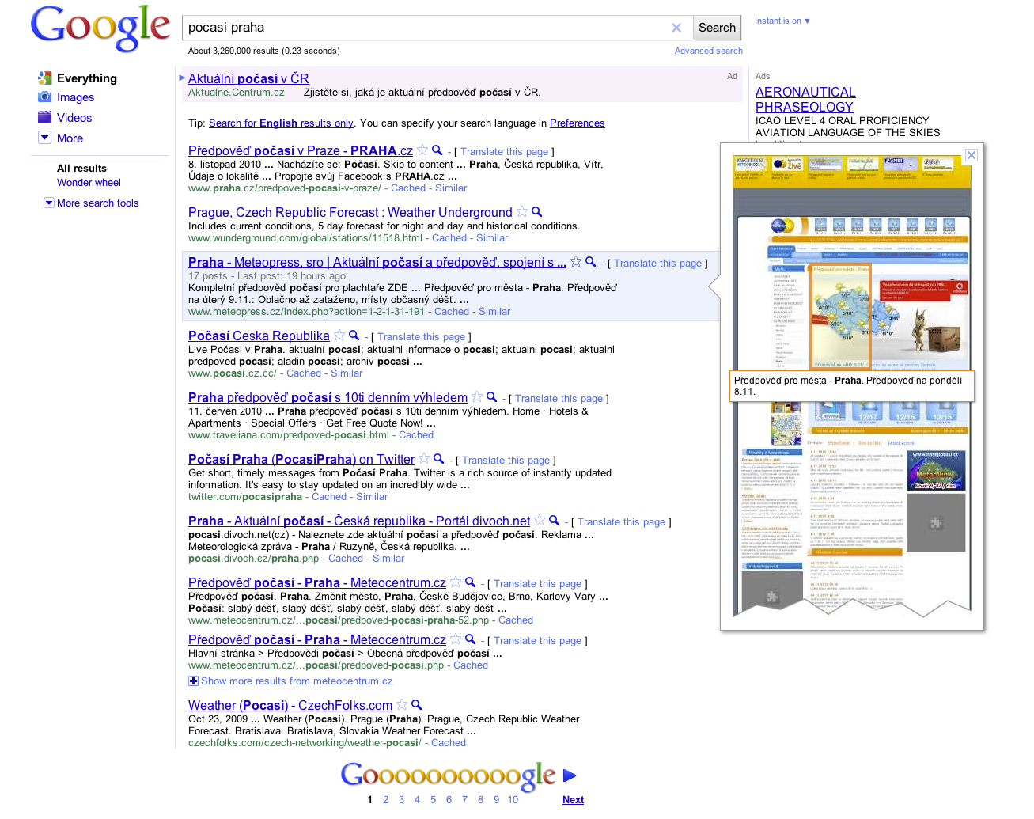Go to results page 2
The height and width of the screenshot is (819, 1034).
tap(385, 799)
